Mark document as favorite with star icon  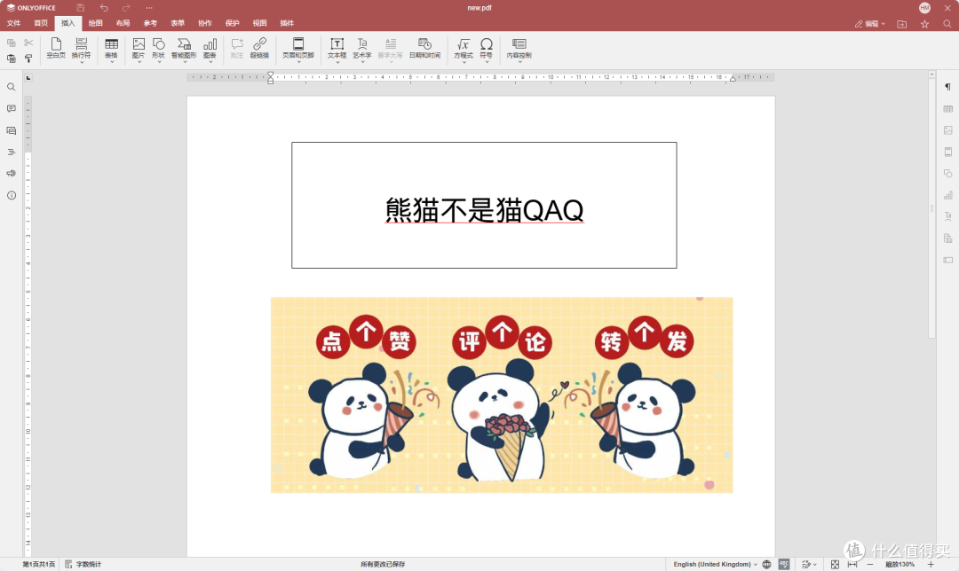pyautogui.click(x=924, y=24)
